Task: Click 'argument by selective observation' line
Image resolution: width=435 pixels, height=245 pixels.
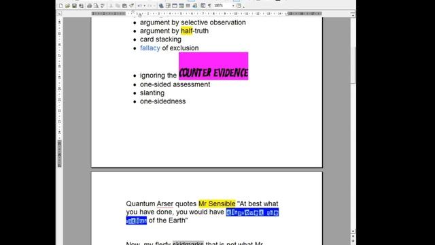Action: (193, 22)
